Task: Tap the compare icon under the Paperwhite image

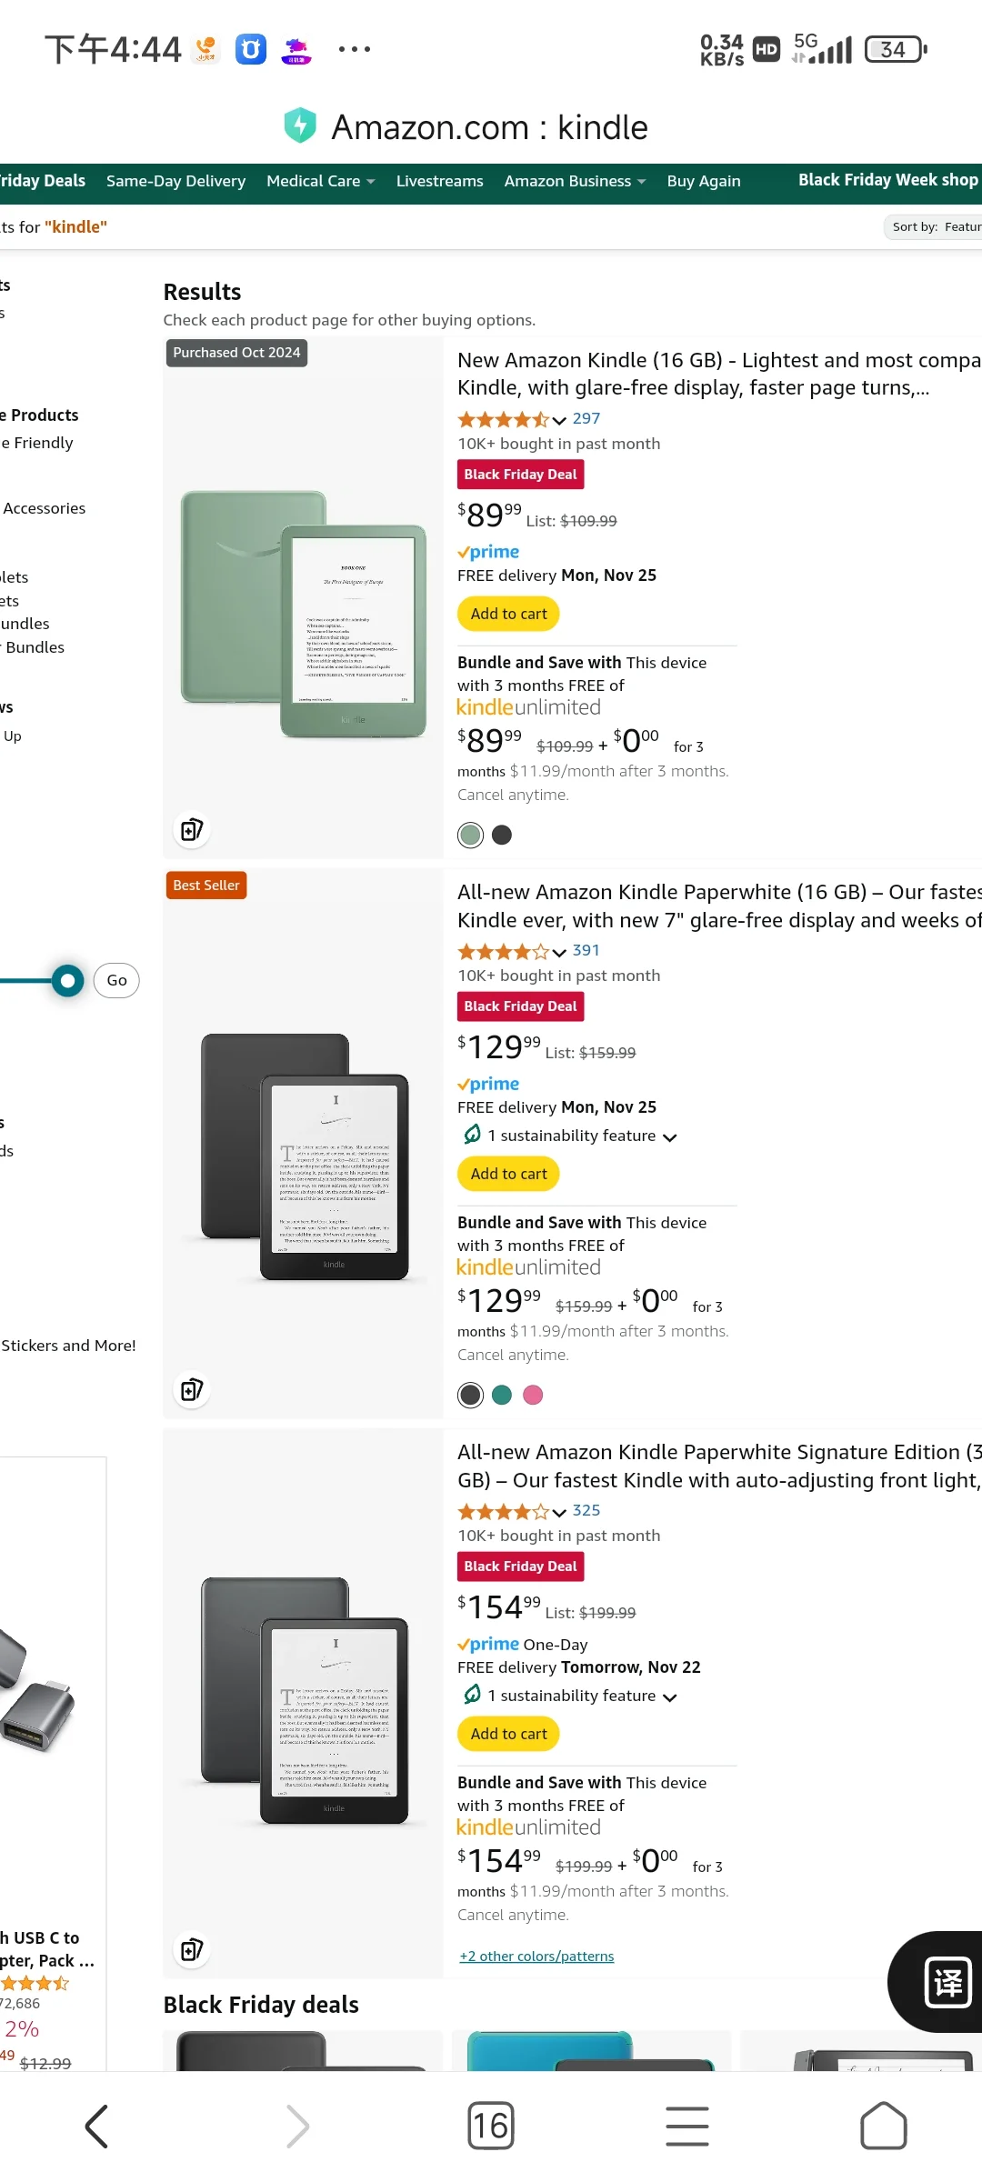Action: [x=192, y=1389]
